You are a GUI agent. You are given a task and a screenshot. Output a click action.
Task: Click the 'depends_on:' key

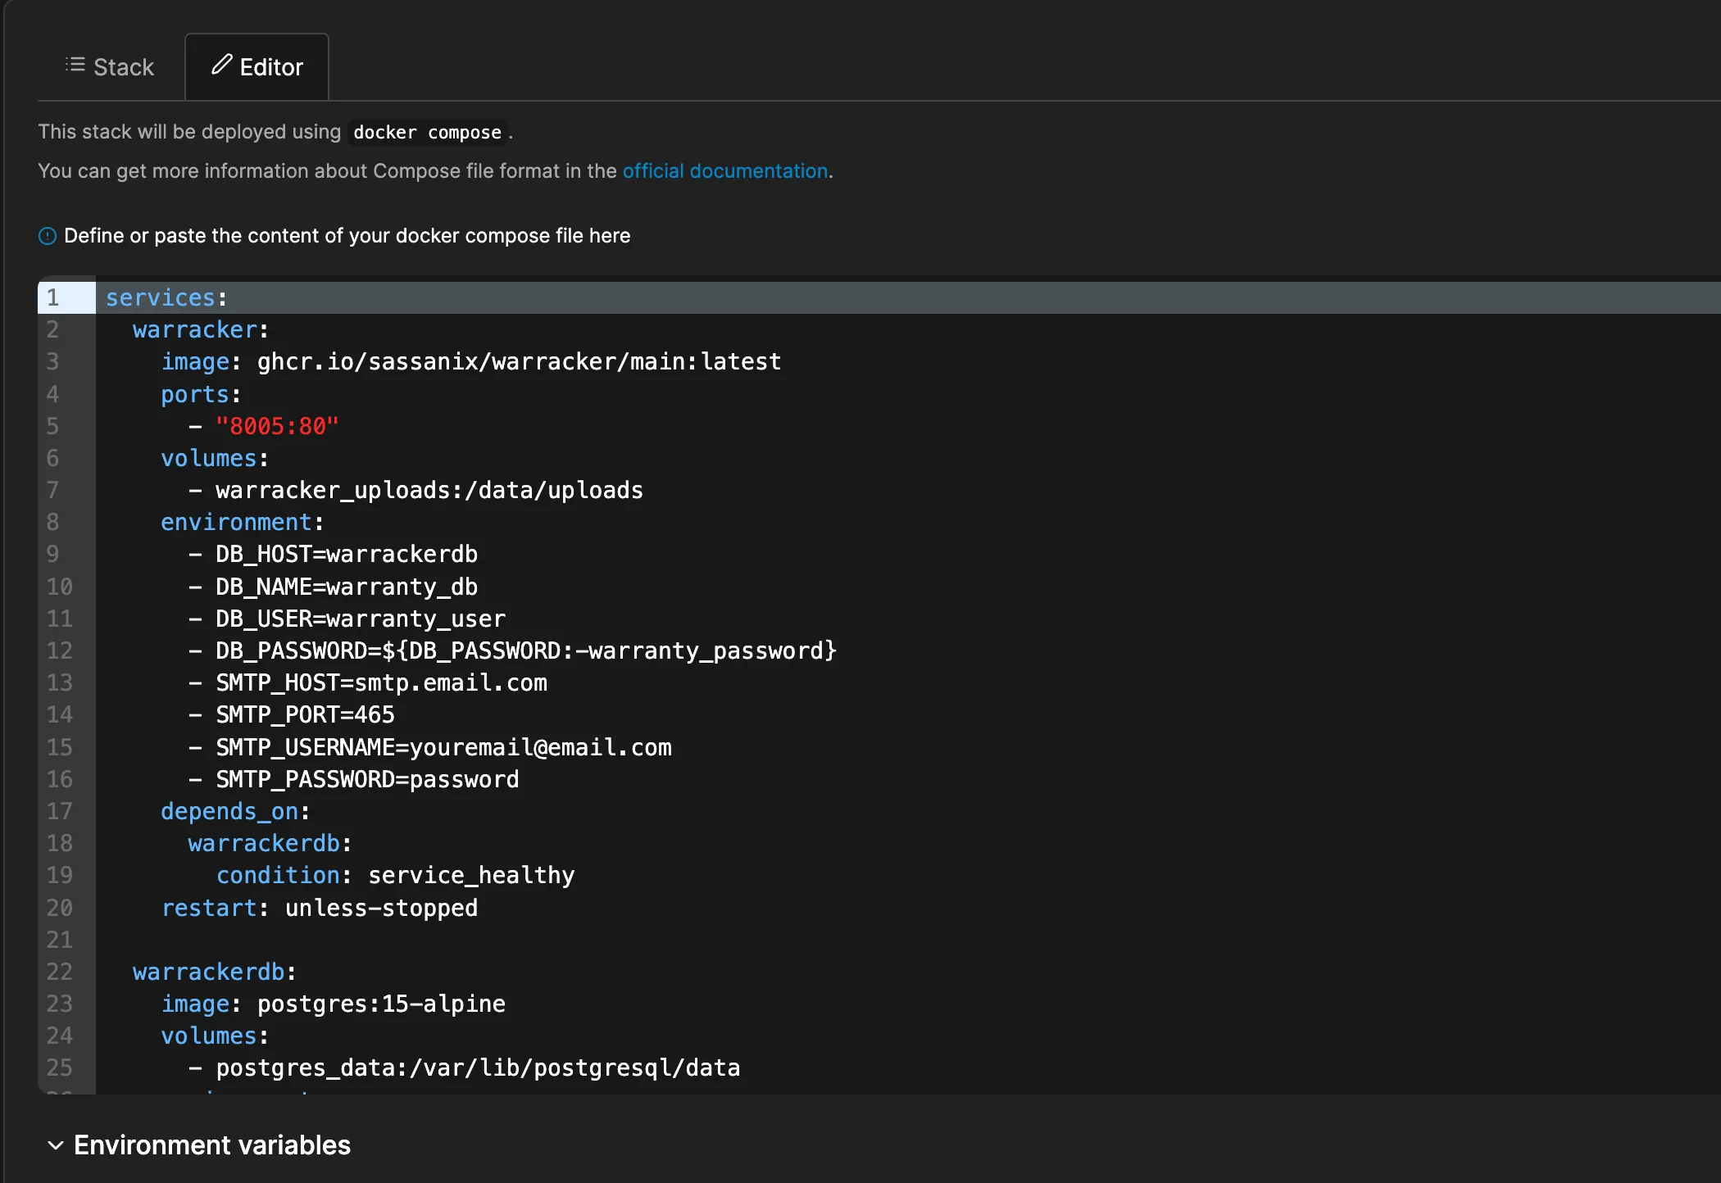pyautogui.click(x=235, y=811)
